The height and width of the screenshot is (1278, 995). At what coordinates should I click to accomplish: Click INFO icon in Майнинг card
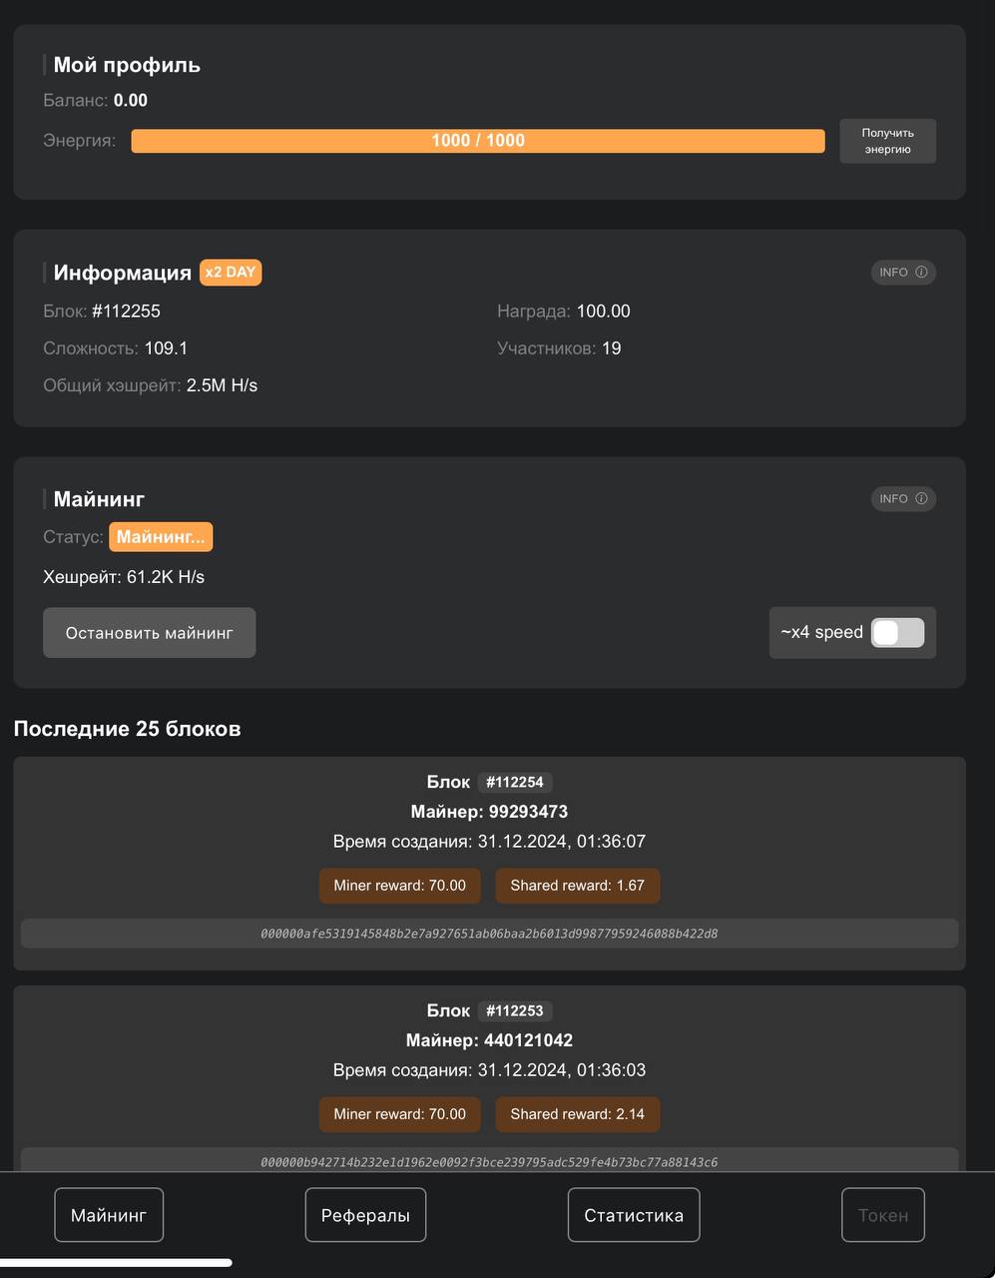[x=903, y=499]
